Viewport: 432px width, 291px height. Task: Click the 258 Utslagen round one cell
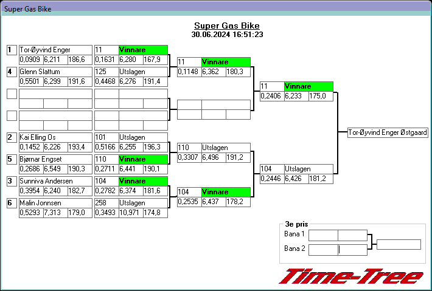click(131, 203)
